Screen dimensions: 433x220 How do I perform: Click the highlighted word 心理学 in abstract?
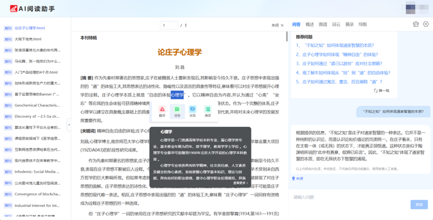click(x=177, y=95)
